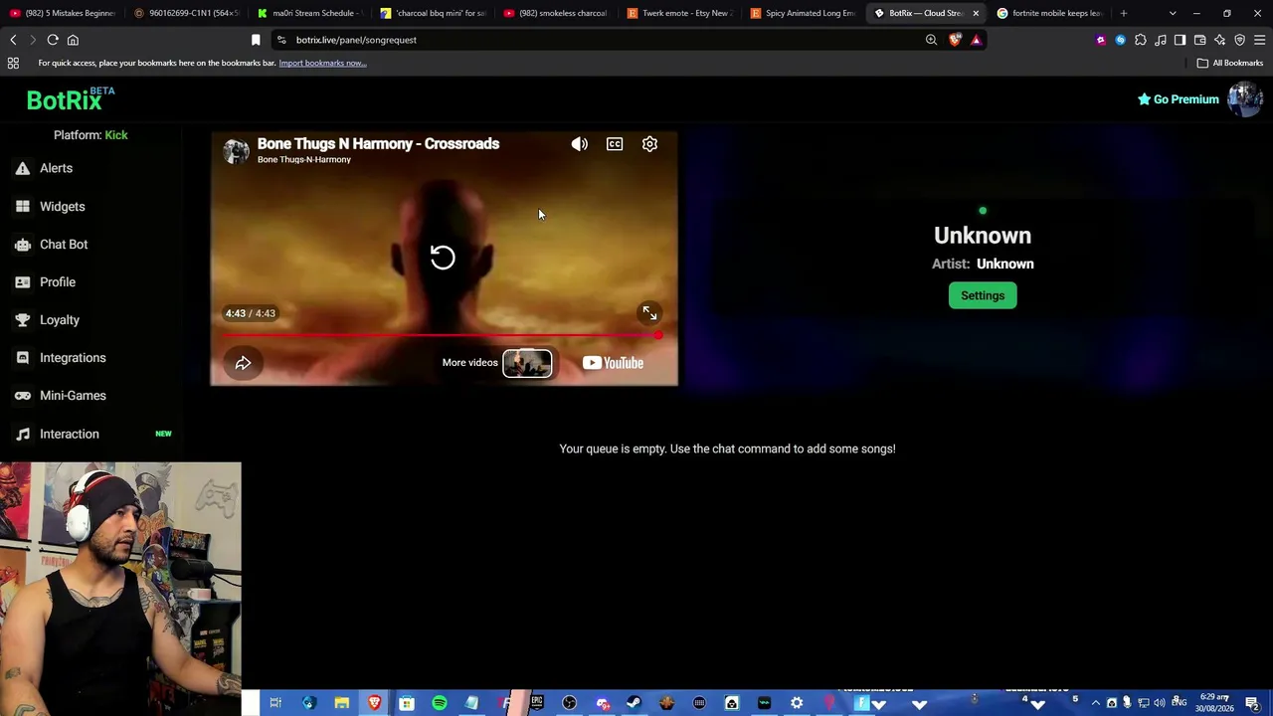
Task: Open the video on YouTube via the logo
Action: [x=613, y=363]
